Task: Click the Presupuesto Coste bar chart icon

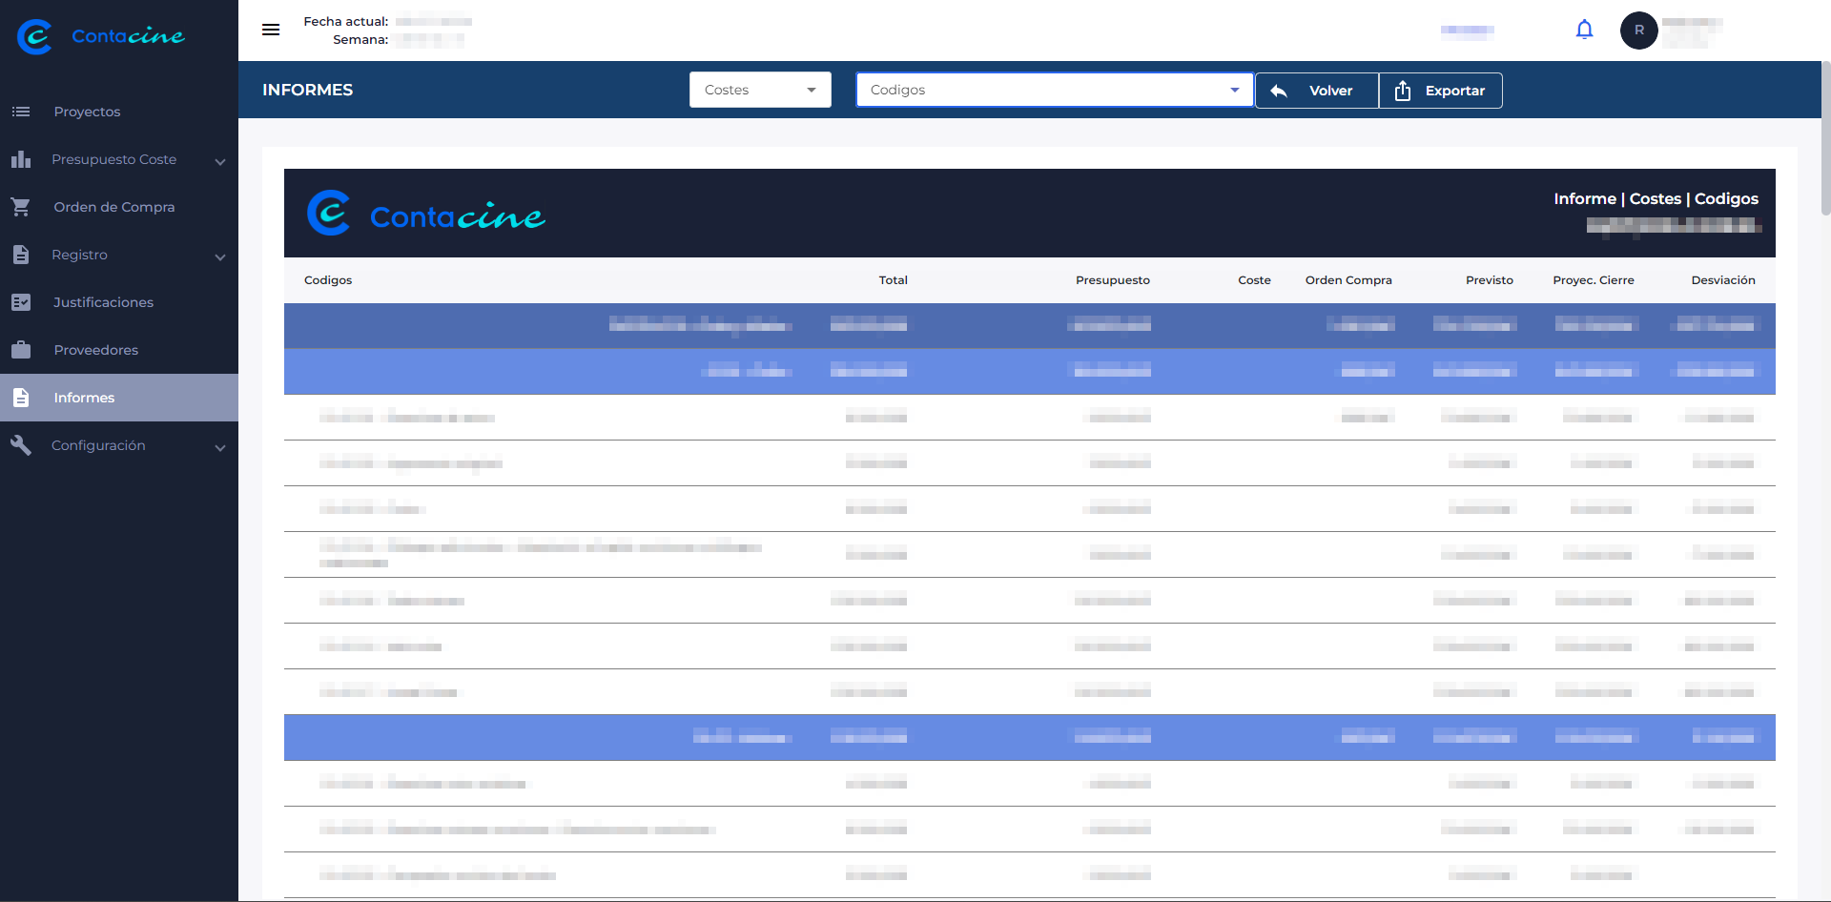Action: click(21, 159)
